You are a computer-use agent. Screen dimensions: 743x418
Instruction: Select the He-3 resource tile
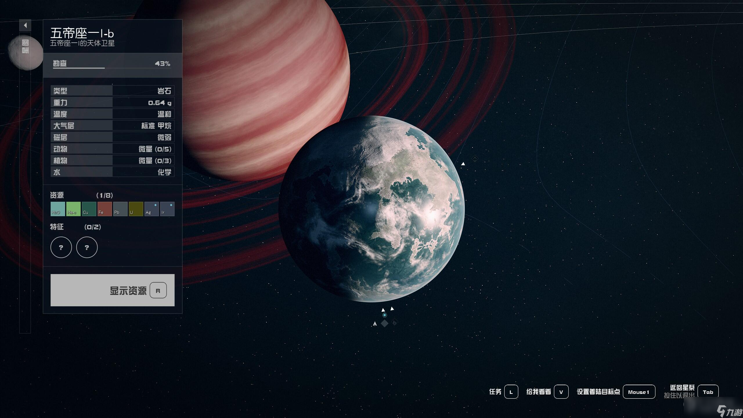click(73, 209)
